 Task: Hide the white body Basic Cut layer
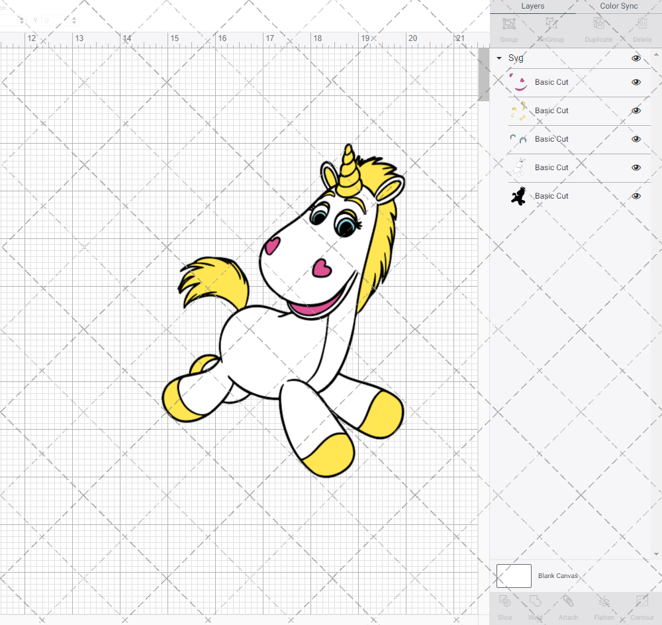click(x=636, y=168)
